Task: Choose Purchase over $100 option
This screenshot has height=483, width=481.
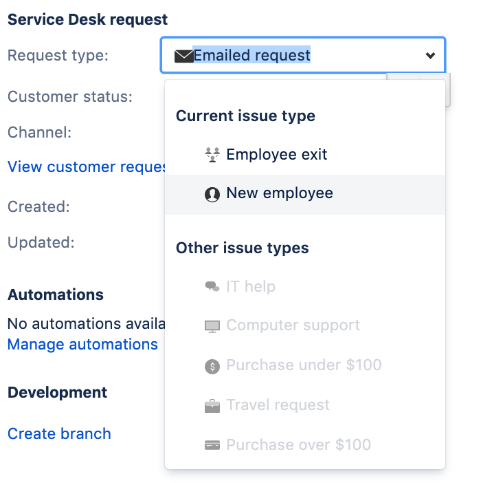Action: [x=305, y=445]
